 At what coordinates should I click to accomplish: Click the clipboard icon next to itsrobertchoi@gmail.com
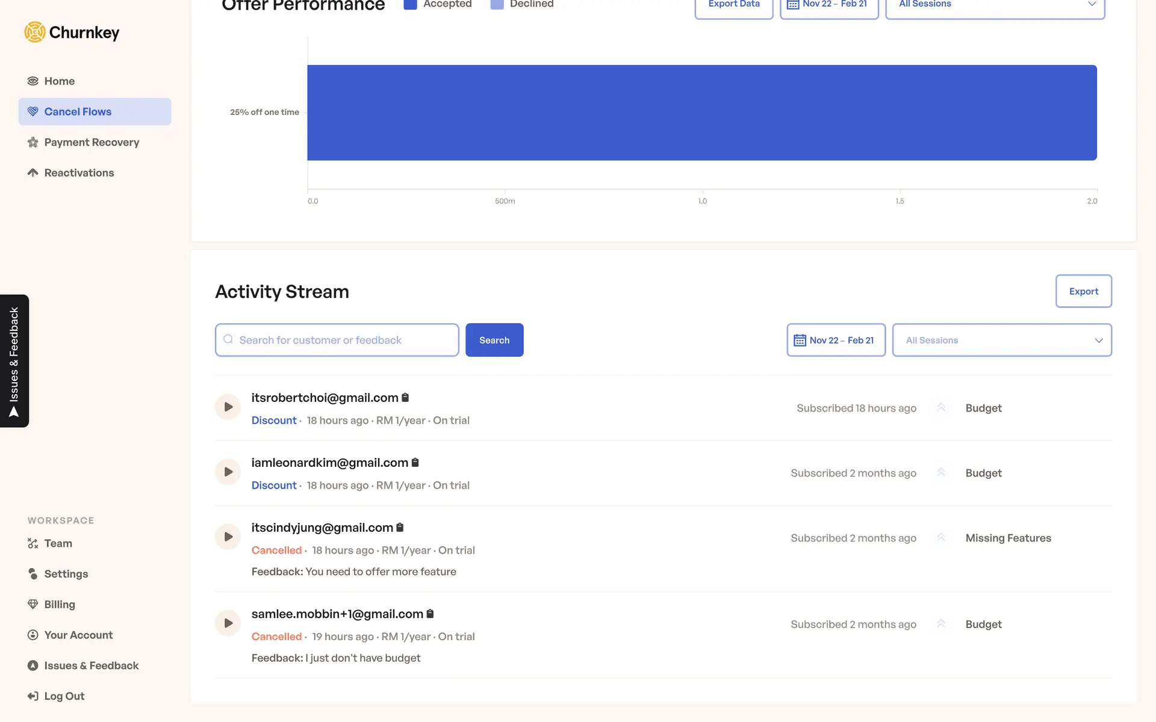click(405, 398)
